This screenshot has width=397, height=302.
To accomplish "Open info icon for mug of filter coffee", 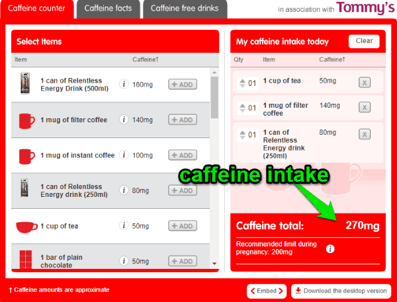I will tap(124, 119).
